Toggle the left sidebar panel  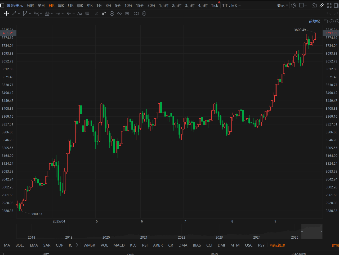tap(2, 5)
